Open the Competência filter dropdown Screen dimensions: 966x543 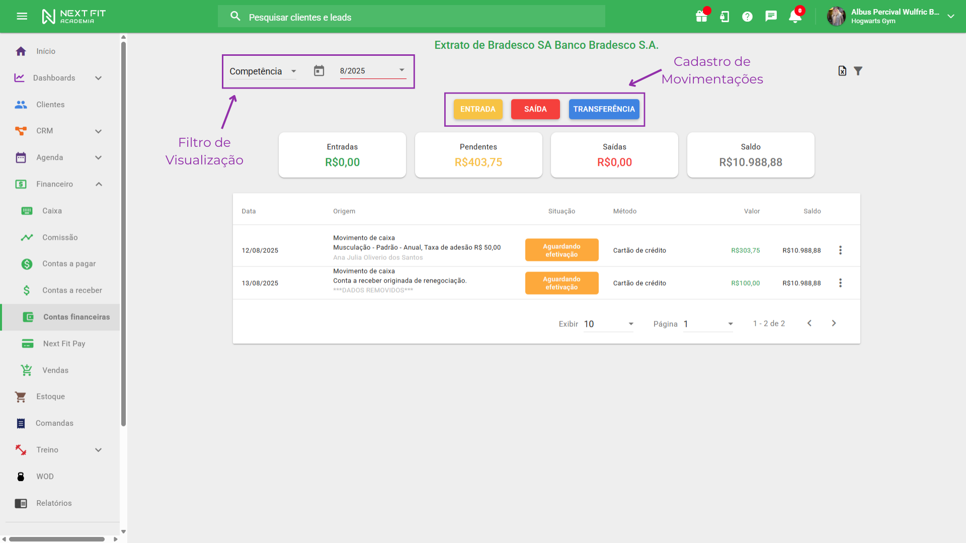[x=263, y=71]
